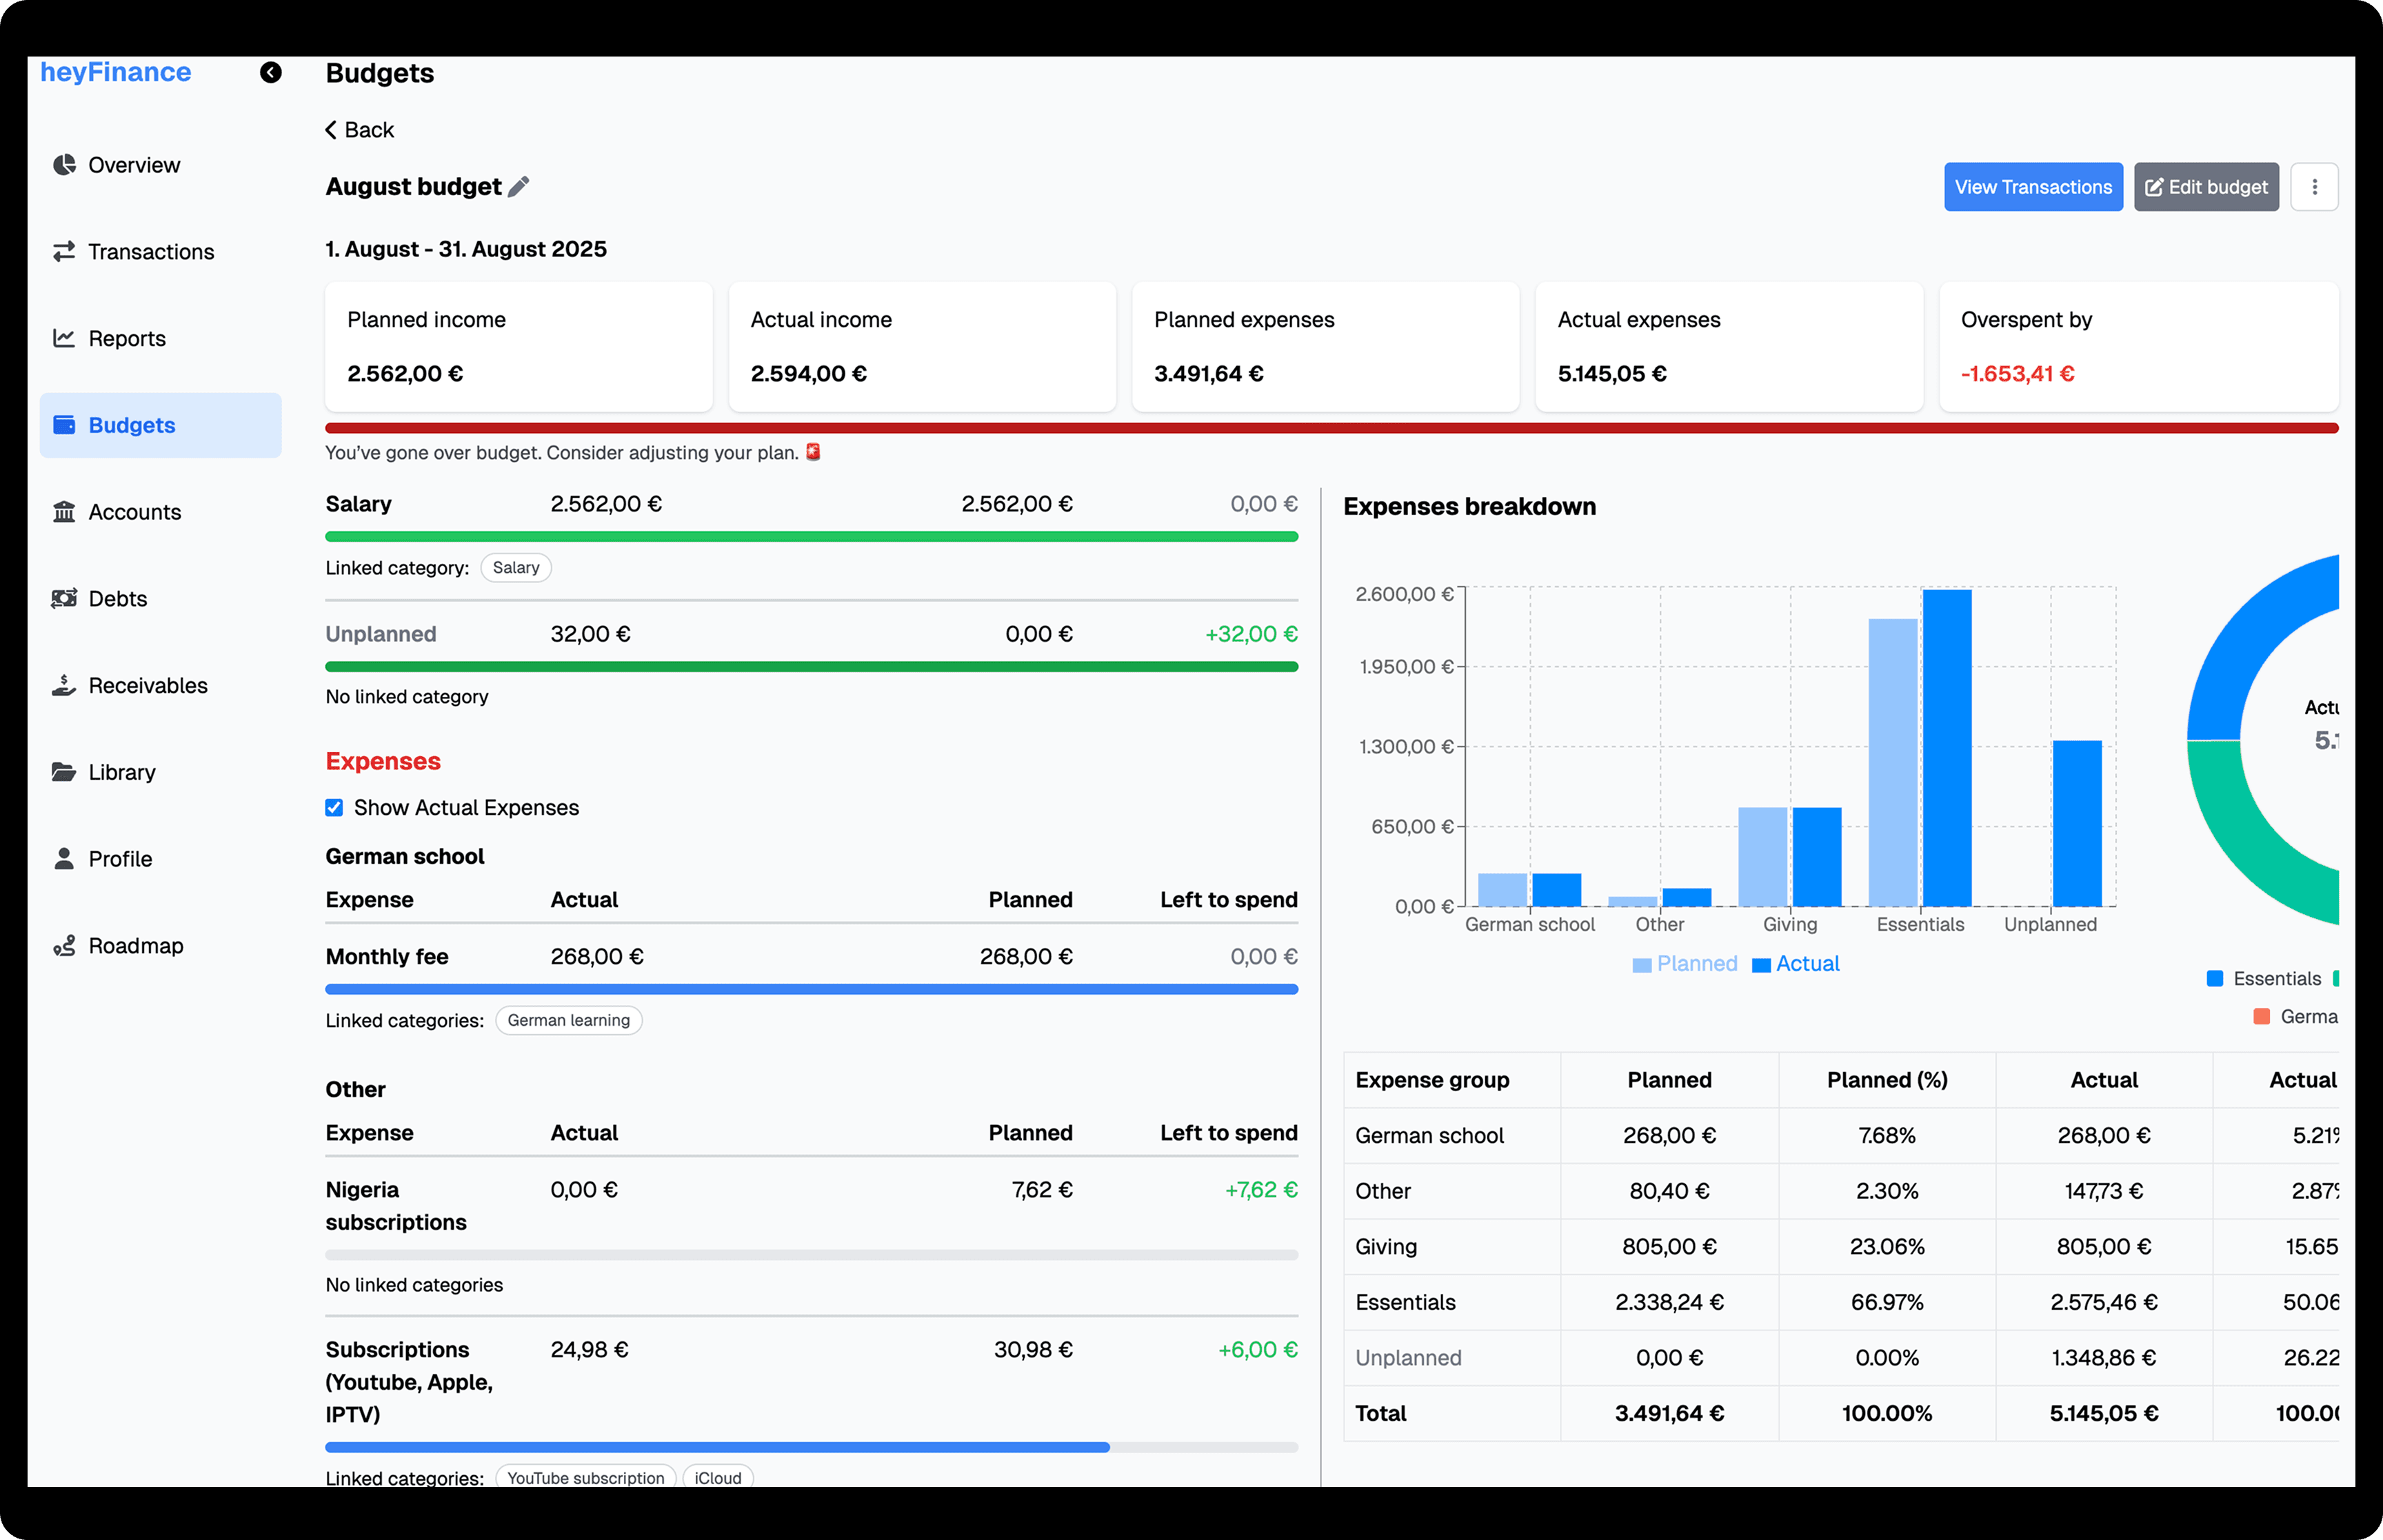Click the View Transactions button

(x=2032, y=186)
